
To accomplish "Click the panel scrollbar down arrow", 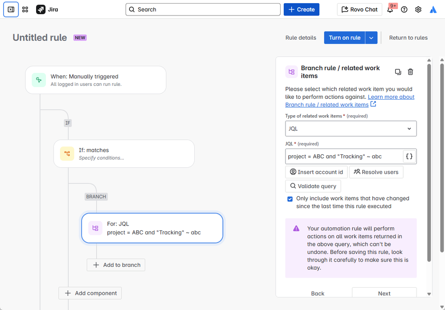I will point(429,294).
